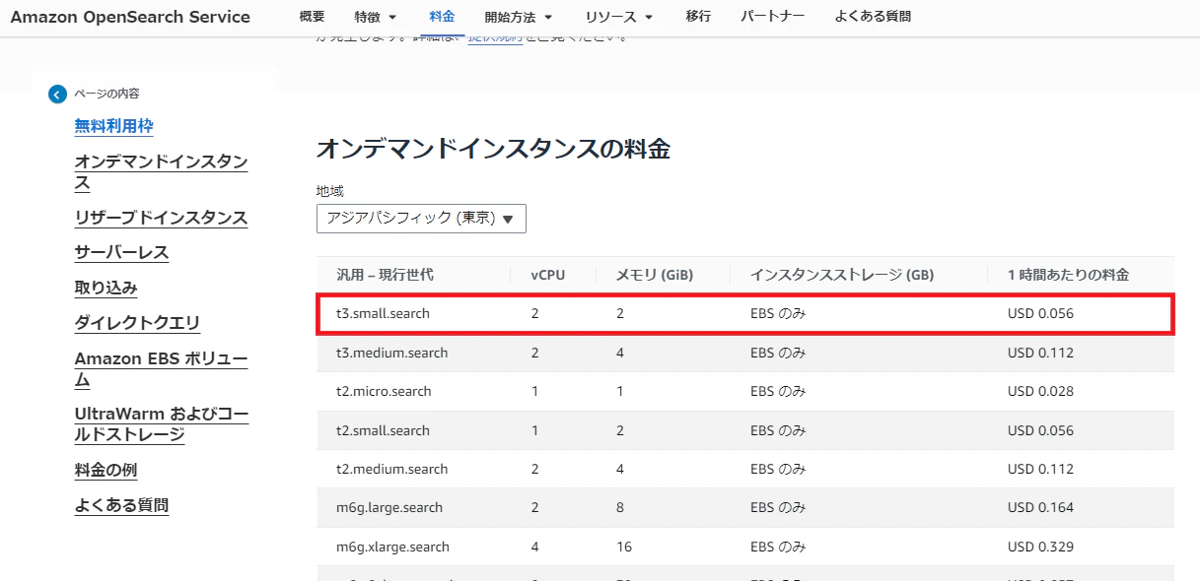Open the 料金の例 sidebar link
1200x581 pixels.
pos(106,470)
